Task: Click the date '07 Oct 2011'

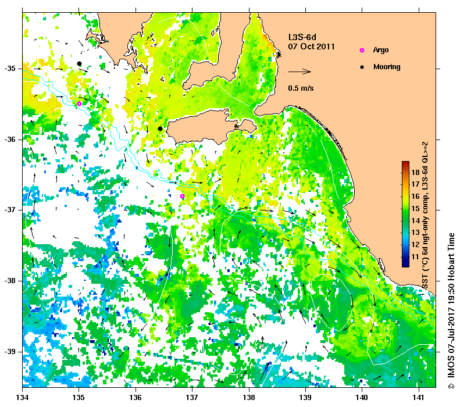Action: [311, 47]
